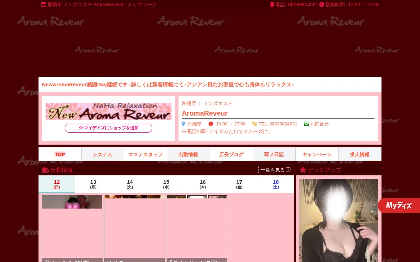Click the business hours clock icon at top
420x262 pixels.
tap(322, 5)
